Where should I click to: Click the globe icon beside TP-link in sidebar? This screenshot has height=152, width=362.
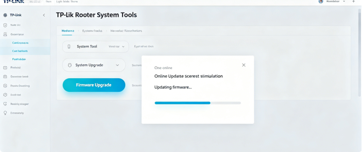(5, 15)
